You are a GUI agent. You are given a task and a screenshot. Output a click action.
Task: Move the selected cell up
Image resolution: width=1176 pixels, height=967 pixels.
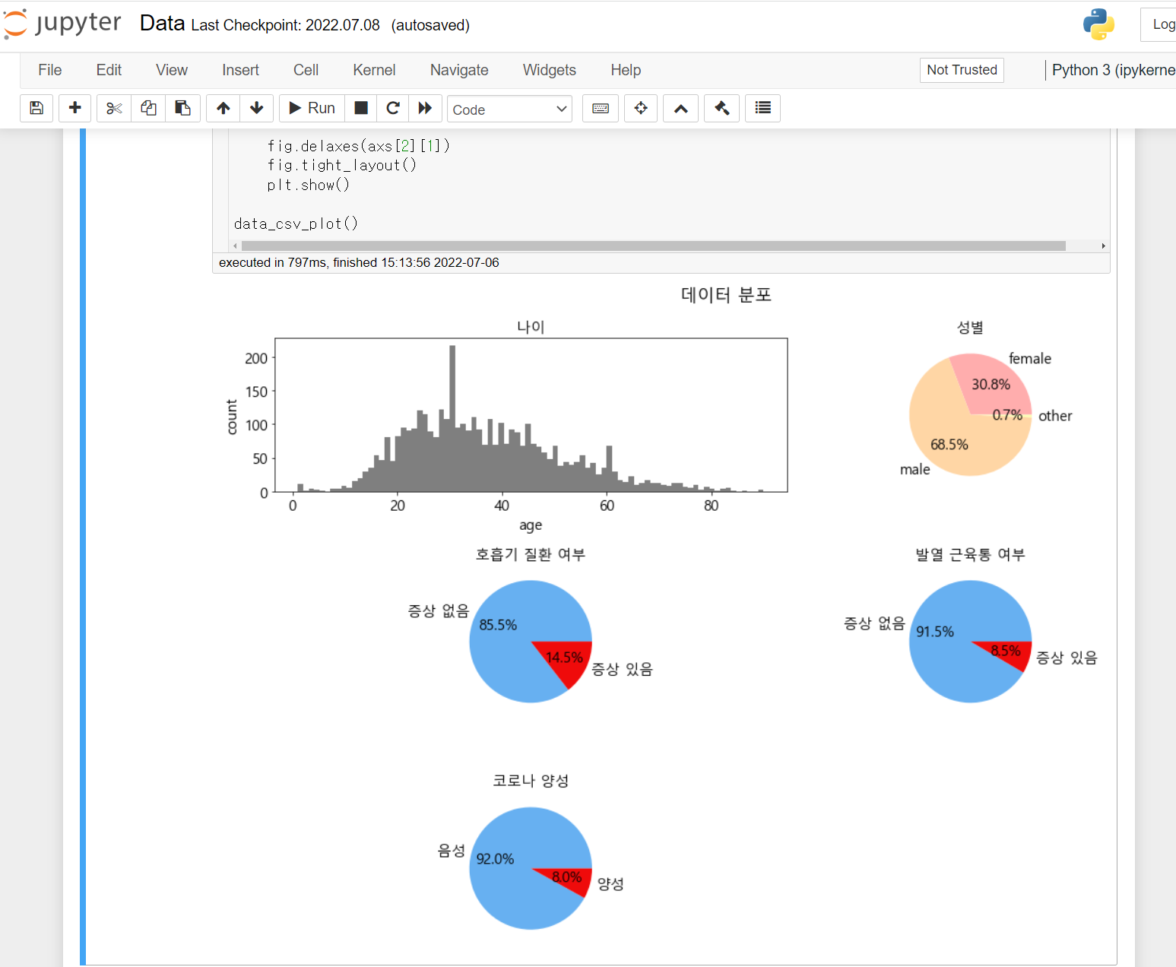[x=223, y=108]
